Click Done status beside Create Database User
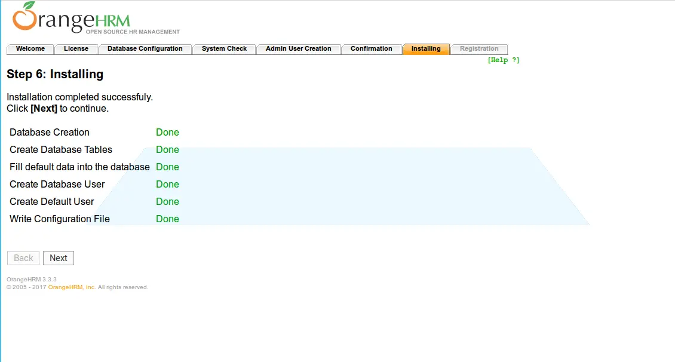The height and width of the screenshot is (362, 675). (x=167, y=184)
